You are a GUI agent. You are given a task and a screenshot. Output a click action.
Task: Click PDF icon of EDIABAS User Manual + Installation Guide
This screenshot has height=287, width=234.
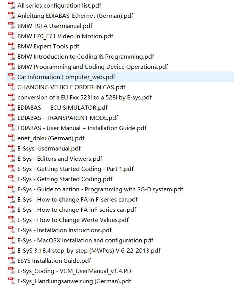[11, 128]
